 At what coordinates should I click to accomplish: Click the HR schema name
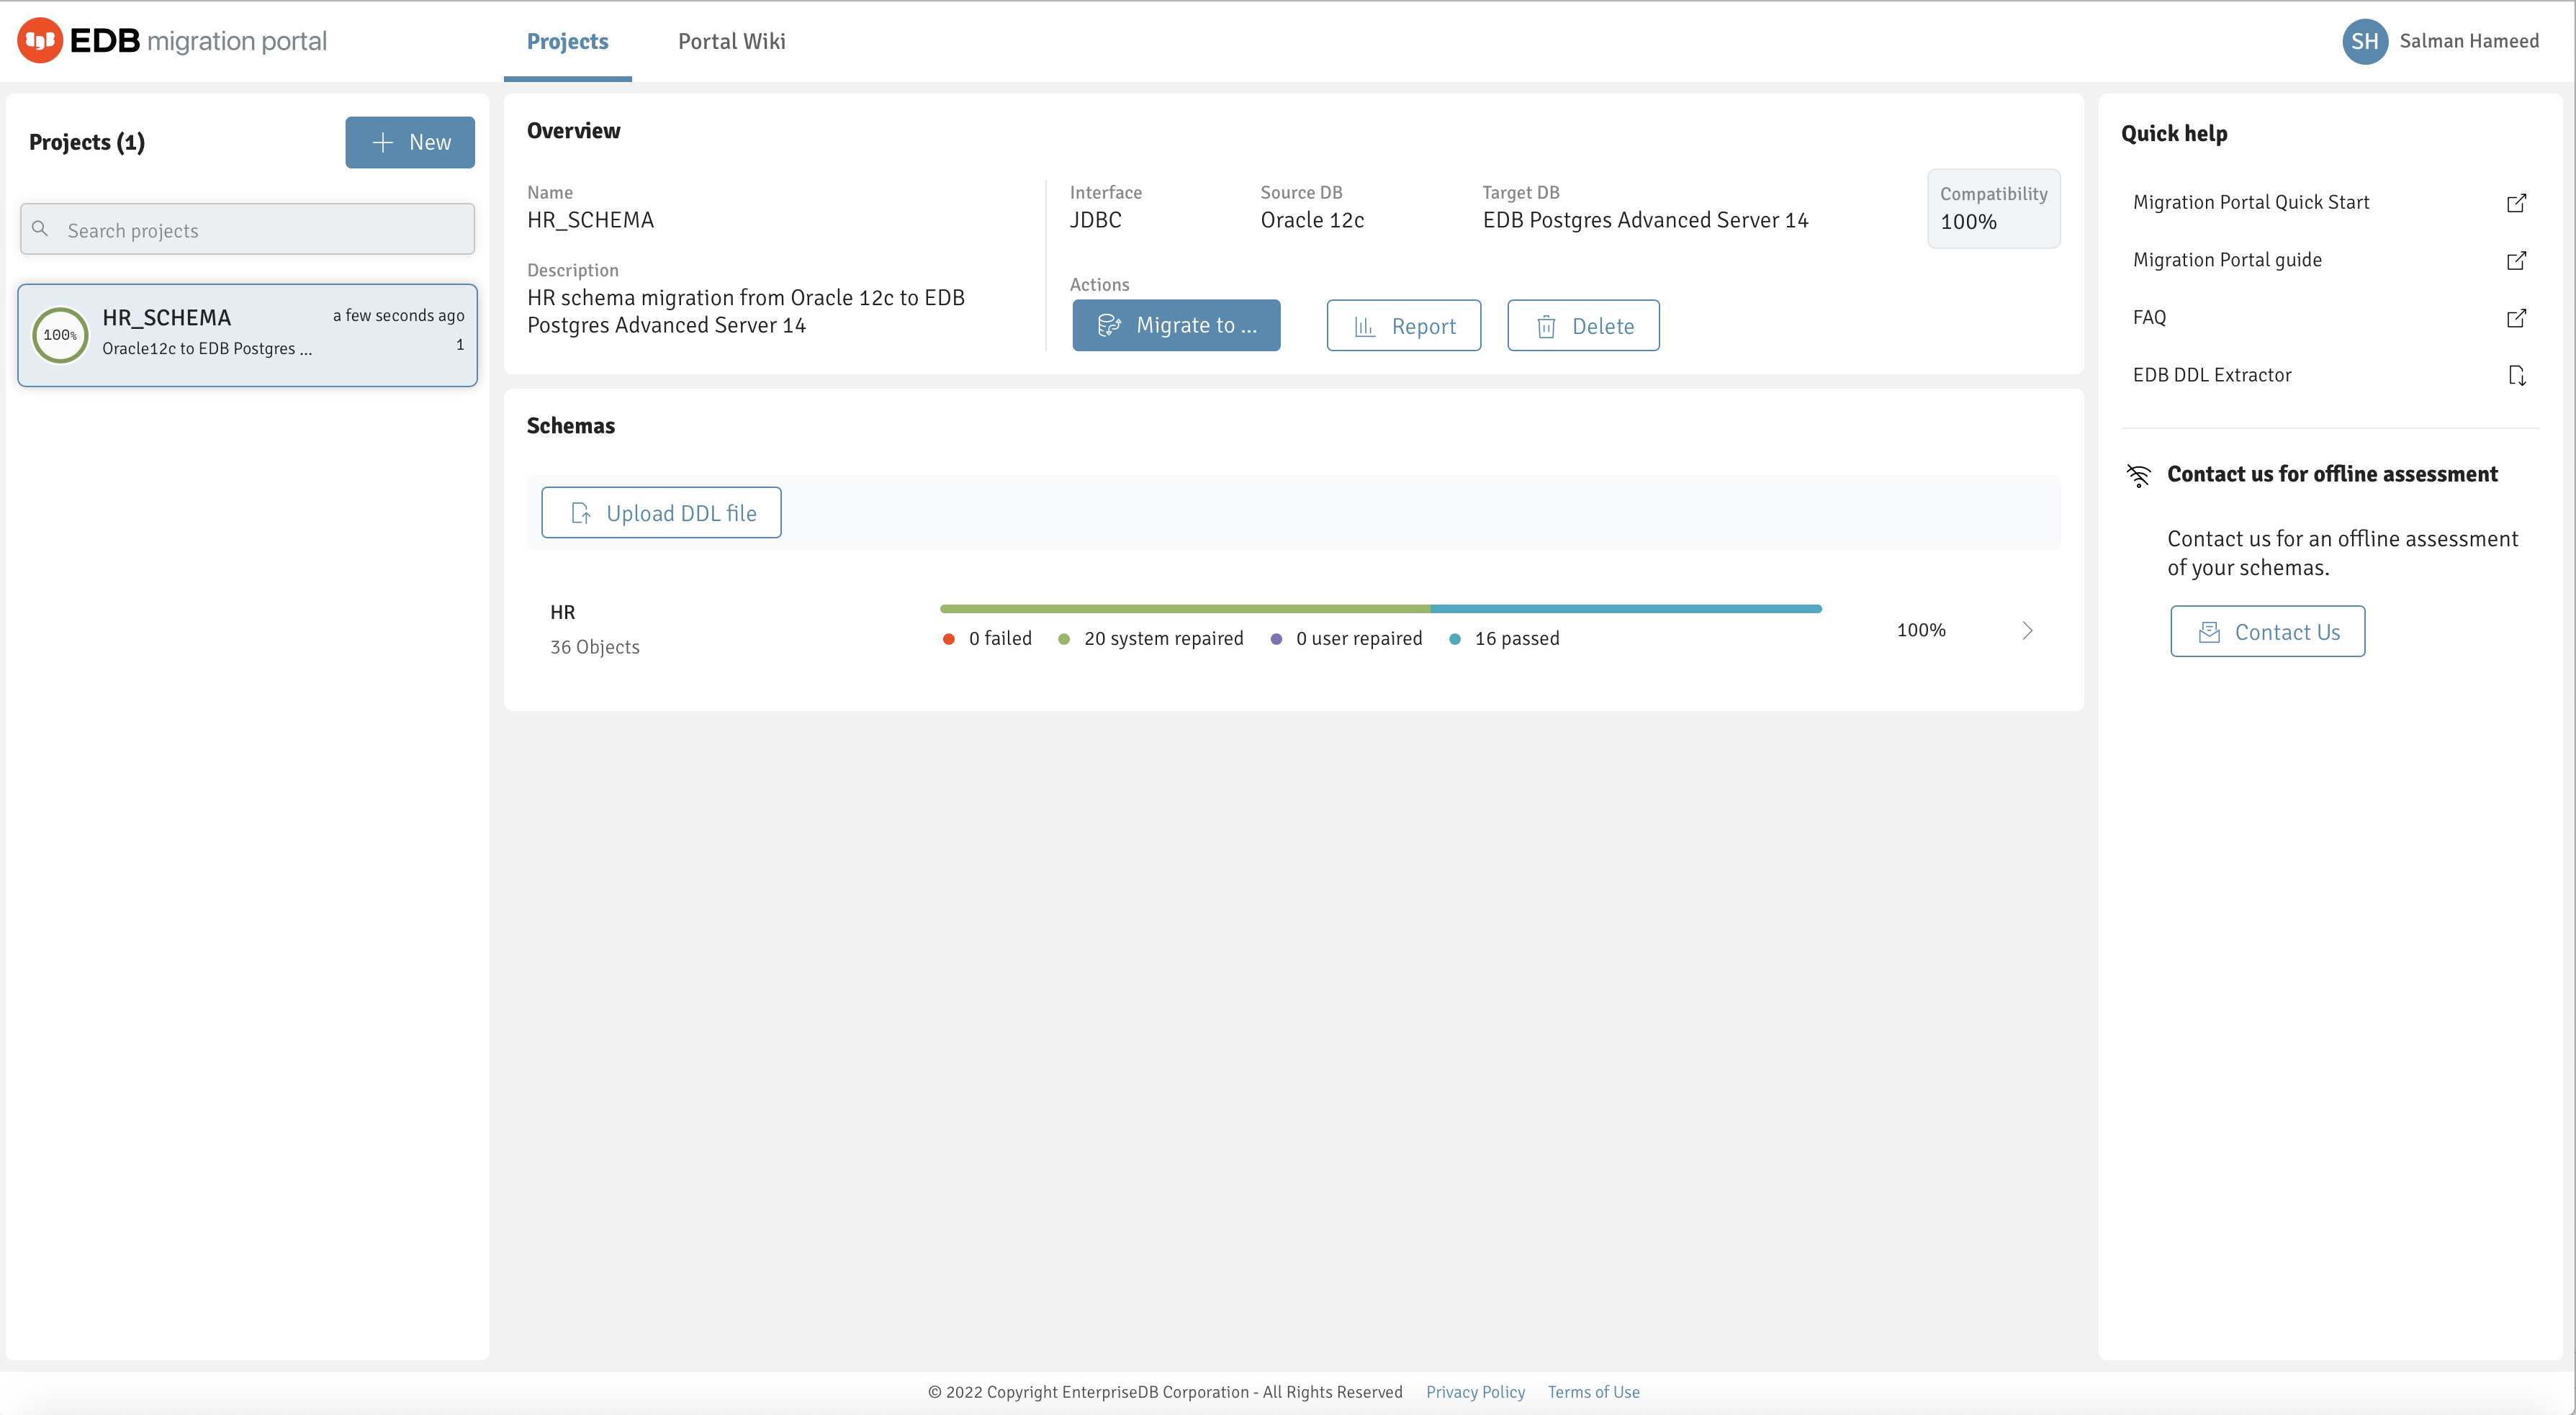[x=562, y=612]
